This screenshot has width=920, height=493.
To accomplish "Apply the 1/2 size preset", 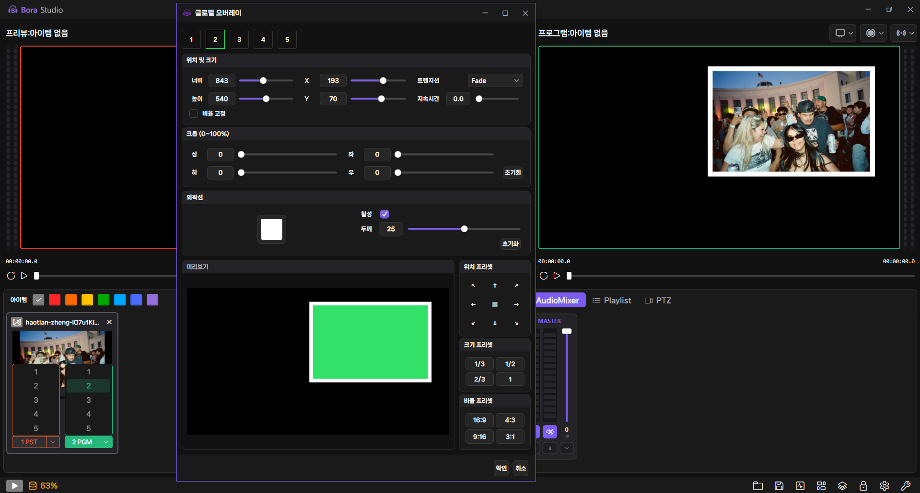I will click(510, 364).
